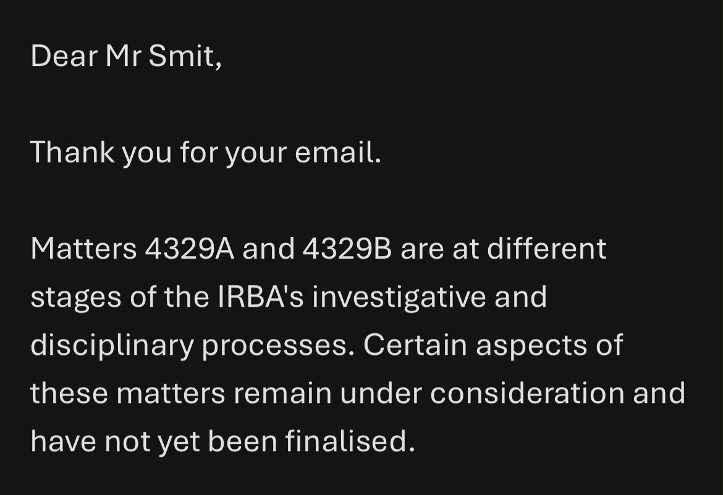Click the word "remain" in the paragraph
Viewport: 723px width, 495px height.
pyautogui.click(x=282, y=394)
